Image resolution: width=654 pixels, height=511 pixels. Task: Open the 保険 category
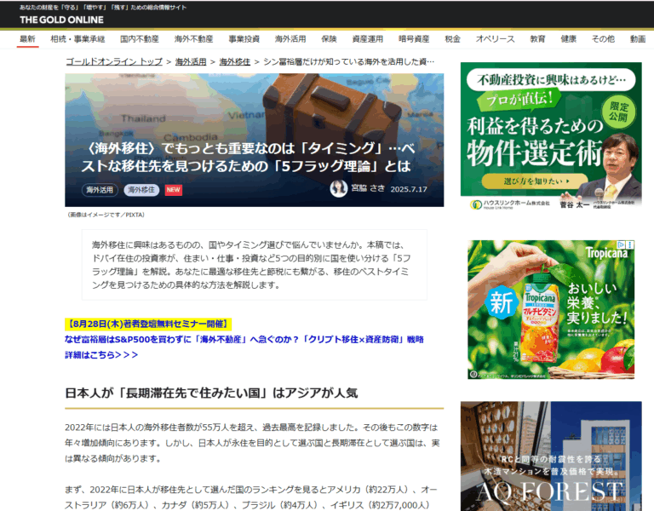click(329, 39)
